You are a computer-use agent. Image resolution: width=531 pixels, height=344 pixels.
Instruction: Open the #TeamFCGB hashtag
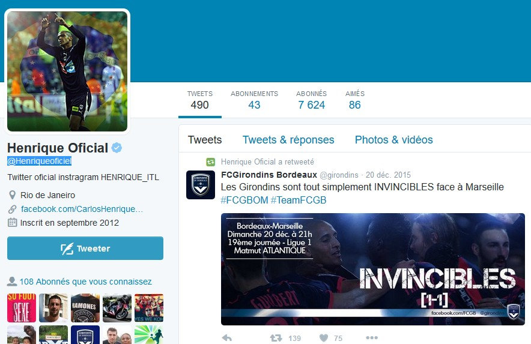coord(299,200)
